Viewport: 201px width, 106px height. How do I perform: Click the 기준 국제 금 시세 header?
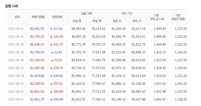pyautogui.click(x=157, y=17)
